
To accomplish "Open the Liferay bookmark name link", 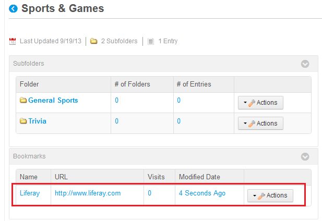I will [x=30, y=193].
